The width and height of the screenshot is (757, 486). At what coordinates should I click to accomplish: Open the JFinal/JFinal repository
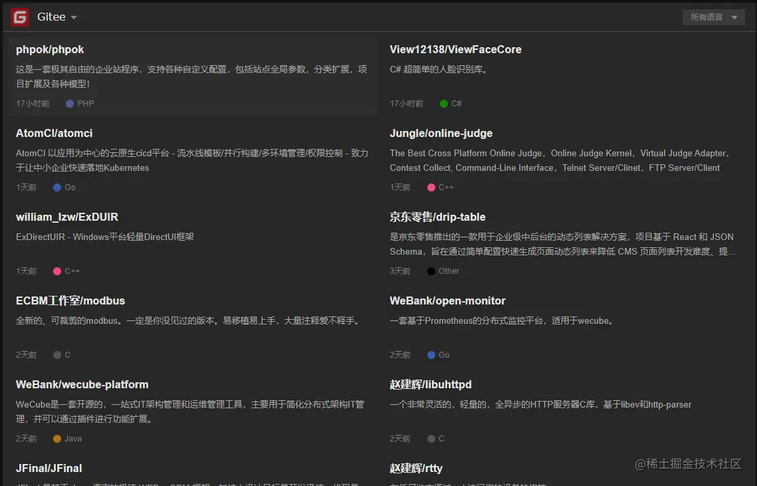pos(49,468)
